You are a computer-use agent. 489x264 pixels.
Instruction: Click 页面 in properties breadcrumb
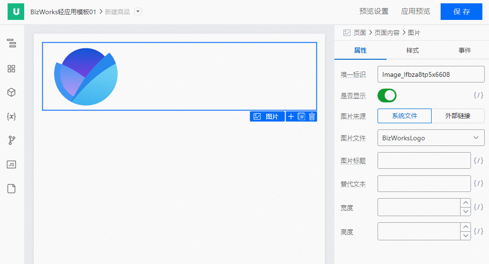pyautogui.click(x=360, y=33)
